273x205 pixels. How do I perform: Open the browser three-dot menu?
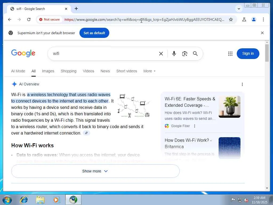(263, 19)
